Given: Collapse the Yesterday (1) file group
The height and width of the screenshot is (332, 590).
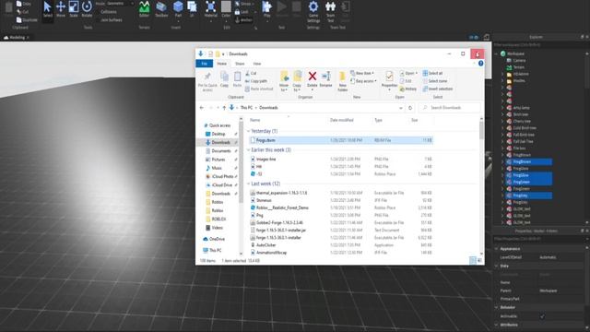Looking at the screenshot, I should point(248,131).
